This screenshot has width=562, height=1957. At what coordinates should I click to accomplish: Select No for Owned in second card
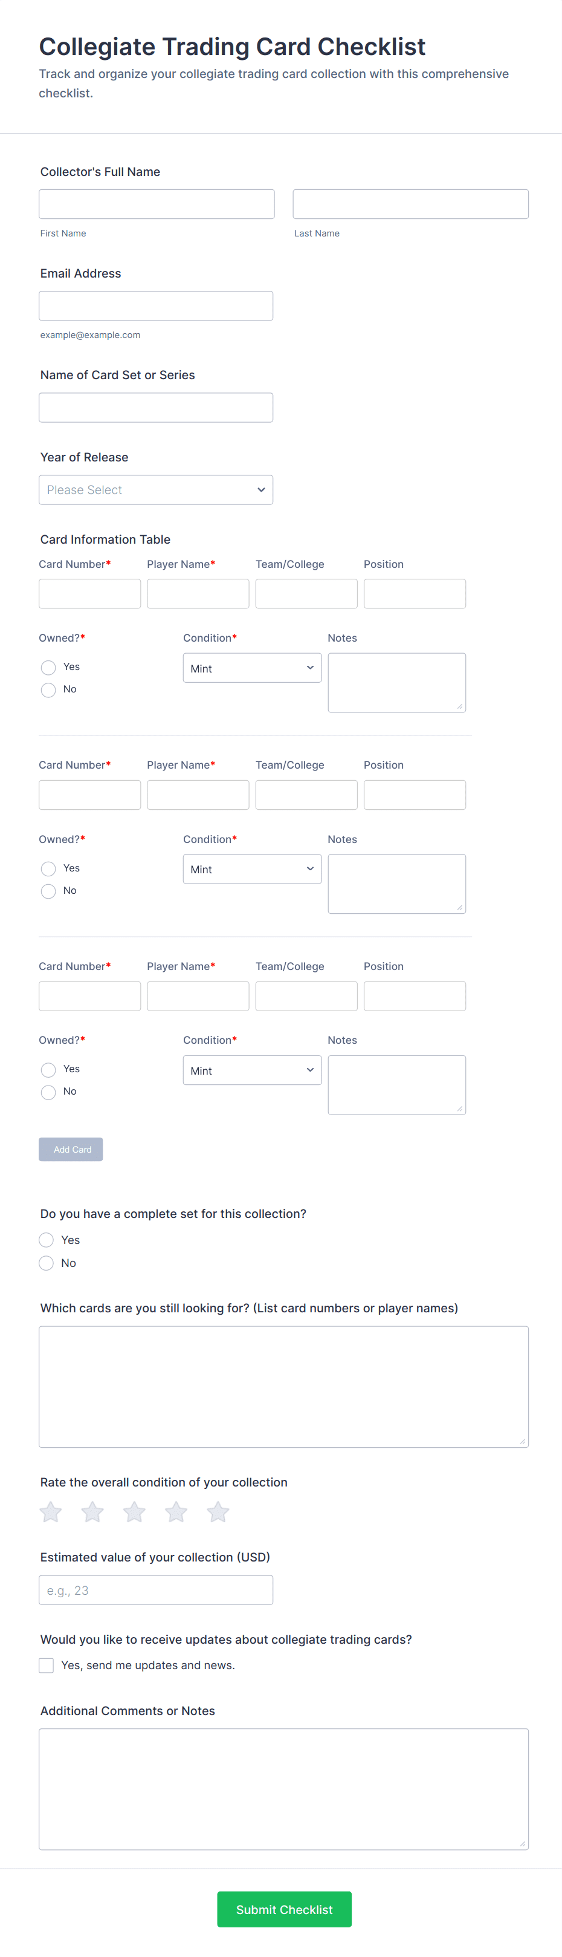48,890
